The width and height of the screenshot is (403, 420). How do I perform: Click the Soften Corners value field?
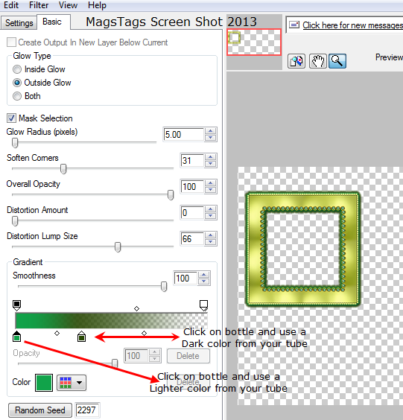point(192,160)
